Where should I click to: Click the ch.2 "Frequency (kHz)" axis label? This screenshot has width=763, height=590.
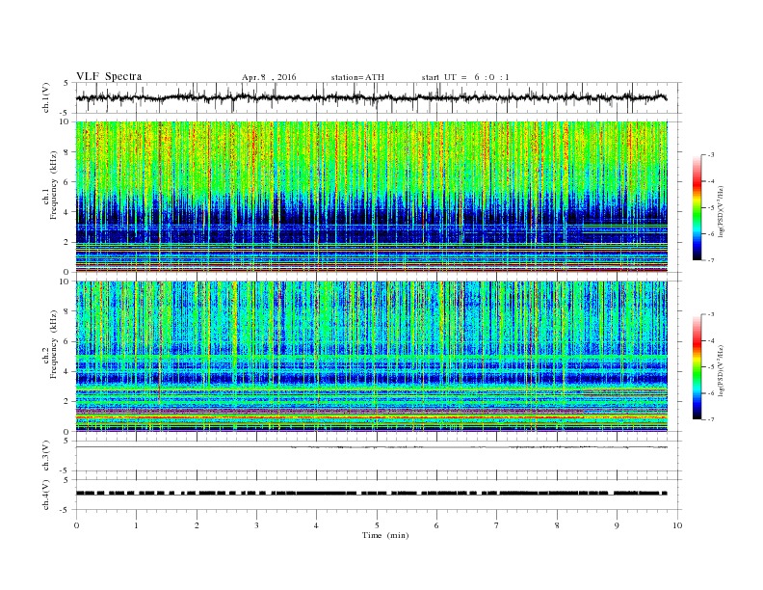point(54,343)
